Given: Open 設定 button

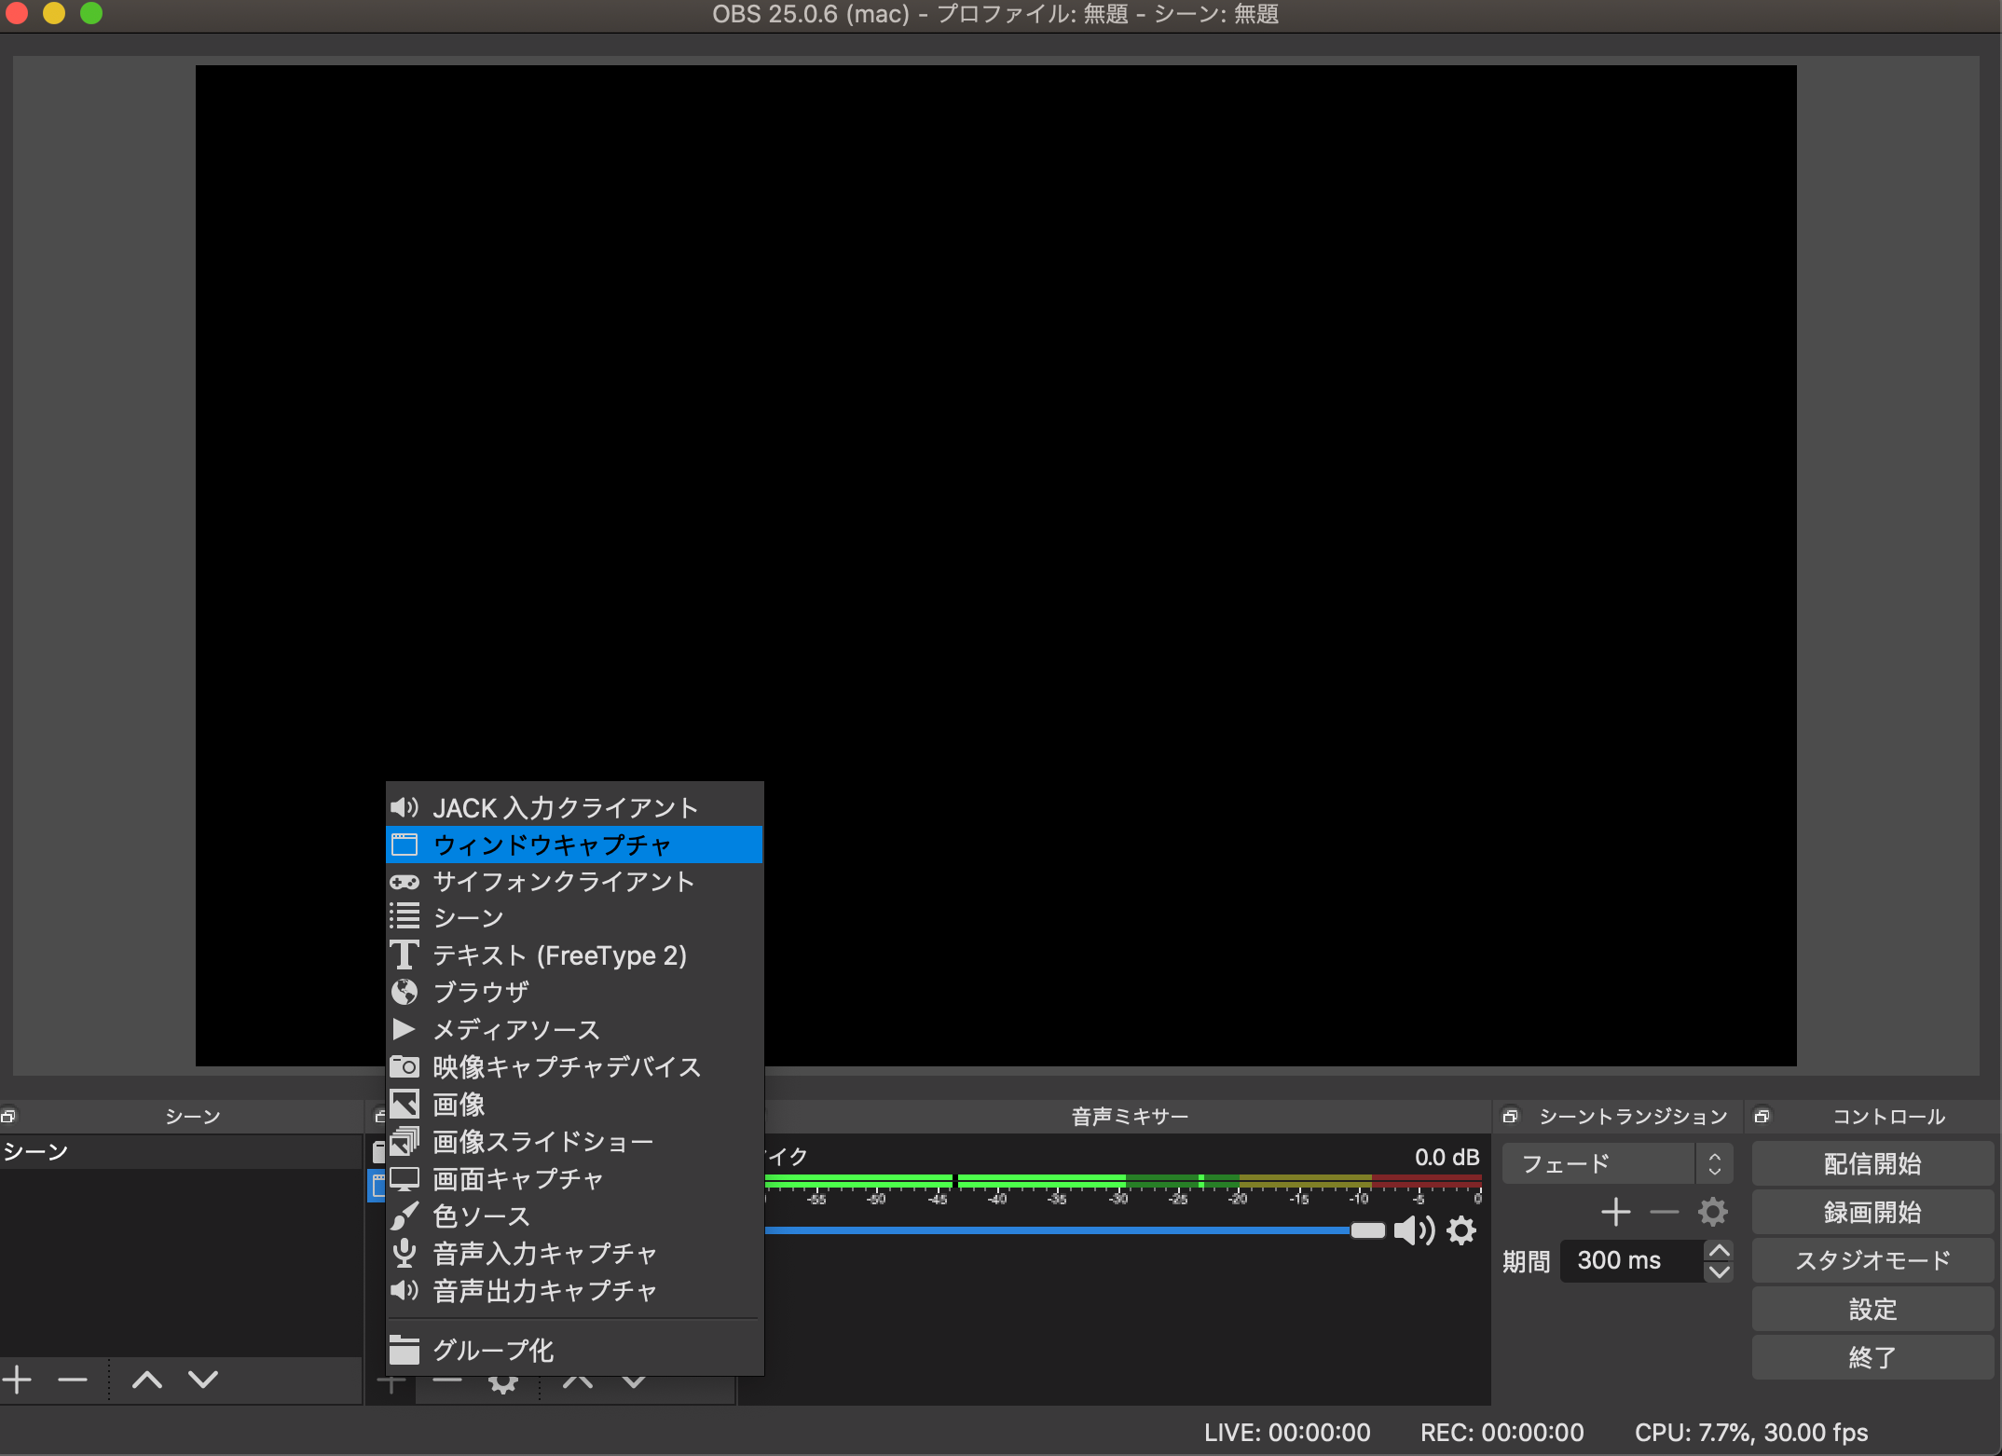Looking at the screenshot, I should point(1872,1309).
